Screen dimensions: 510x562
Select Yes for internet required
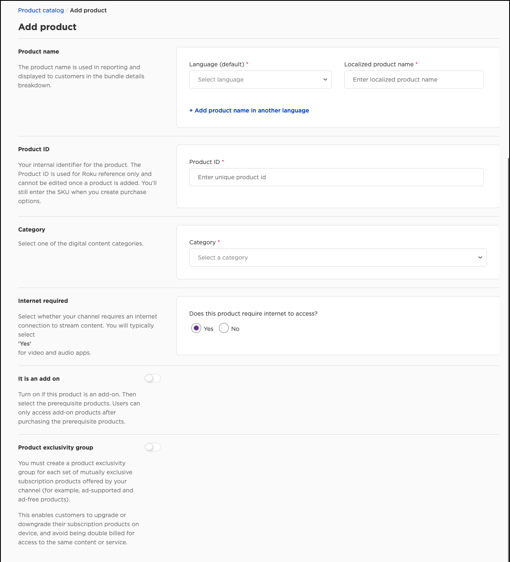pyautogui.click(x=196, y=328)
